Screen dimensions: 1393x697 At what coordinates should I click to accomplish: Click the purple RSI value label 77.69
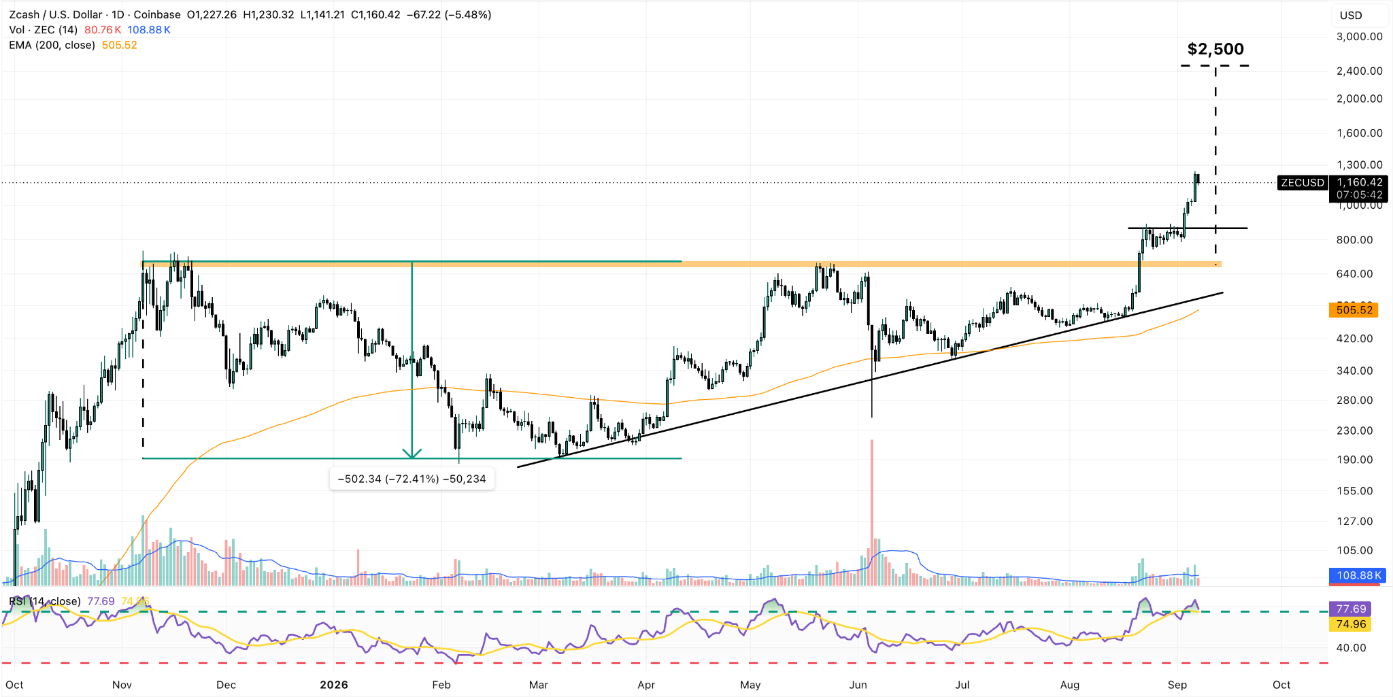click(1350, 609)
